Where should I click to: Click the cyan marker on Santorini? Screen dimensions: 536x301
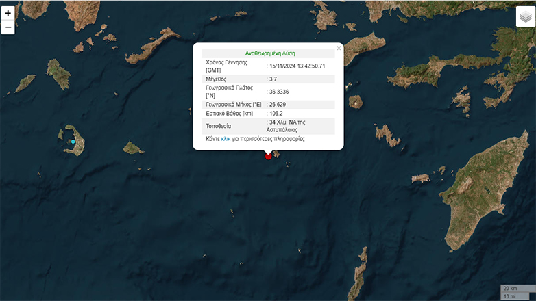coord(73,142)
